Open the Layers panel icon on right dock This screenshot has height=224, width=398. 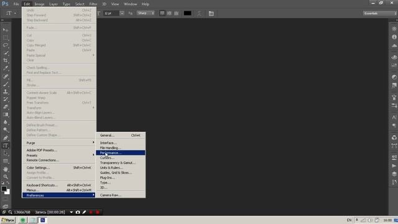click(394, 174)
